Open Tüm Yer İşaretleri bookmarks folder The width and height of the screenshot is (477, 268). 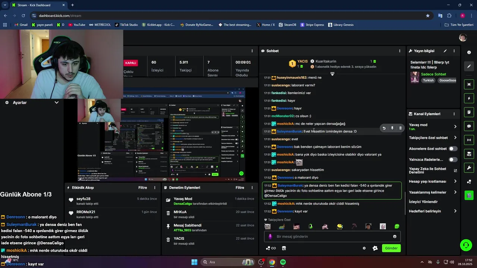[459, 25]
